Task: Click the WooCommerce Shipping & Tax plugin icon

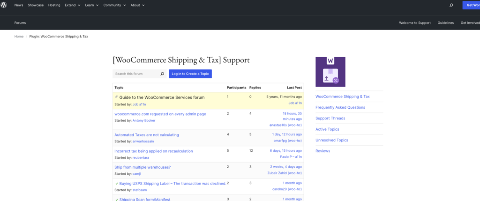Action: click(x=330, y=72)
